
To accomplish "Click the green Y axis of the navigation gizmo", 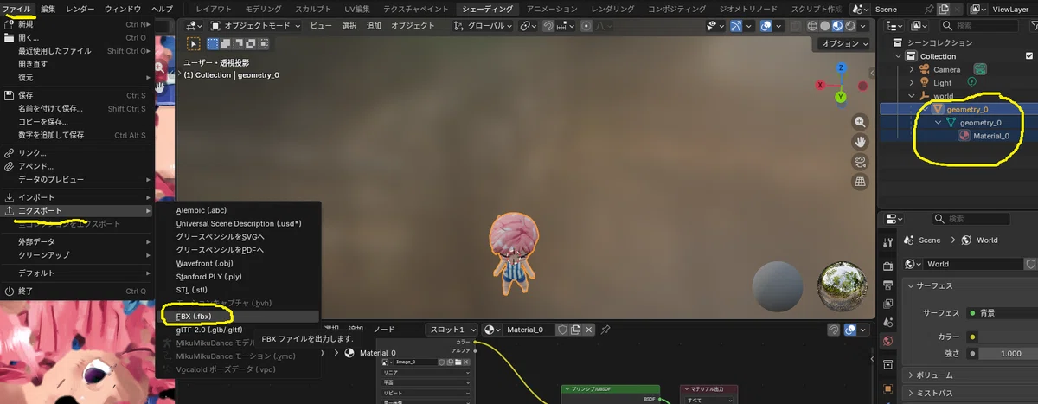I will (x=841, y=97).
